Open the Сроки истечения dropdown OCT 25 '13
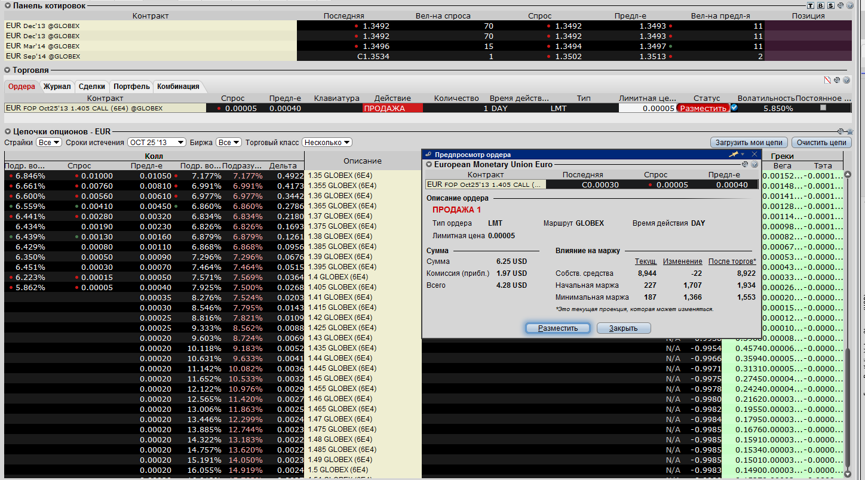The width and height of the screenshot is (865, 480). [157, 143]
